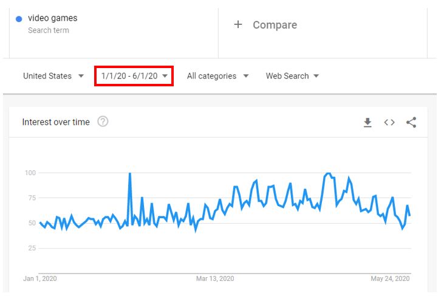The image size is (441, 296).
Task: Open the All categories dropdown
Action: 217,76
